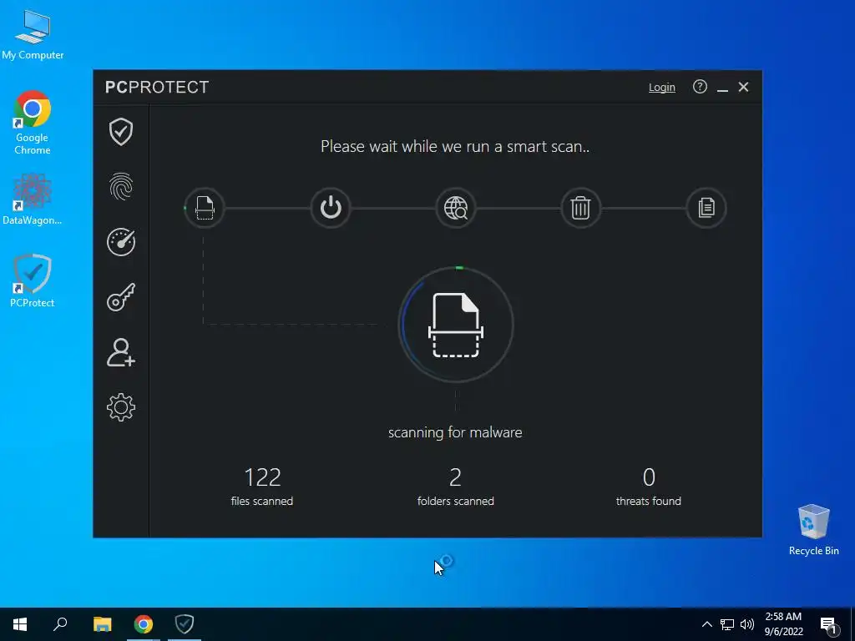The width and height of the screenshot is (855, 641).
Task: Click the 122 files scanned counter
Action: 262,487
